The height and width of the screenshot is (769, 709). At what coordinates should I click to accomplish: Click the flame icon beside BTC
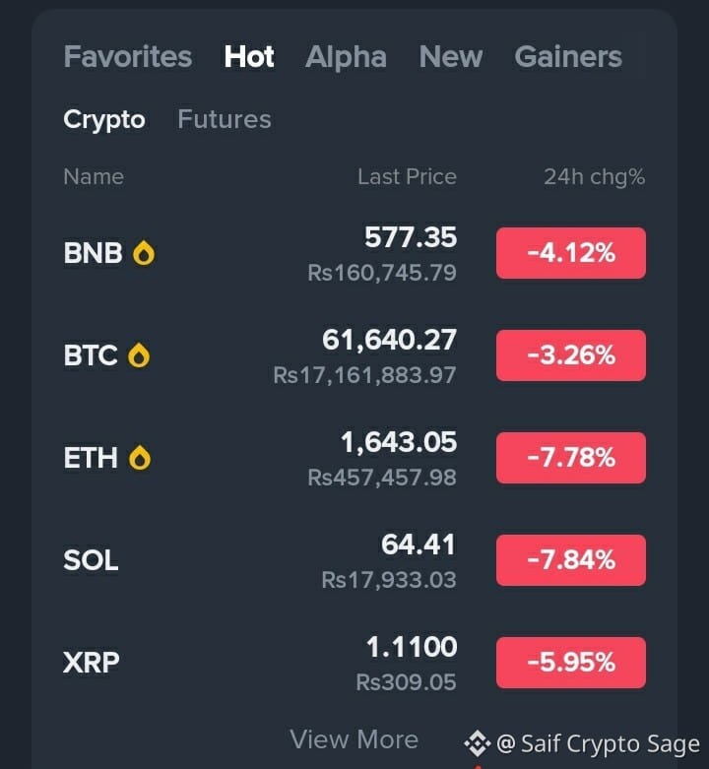139,355
